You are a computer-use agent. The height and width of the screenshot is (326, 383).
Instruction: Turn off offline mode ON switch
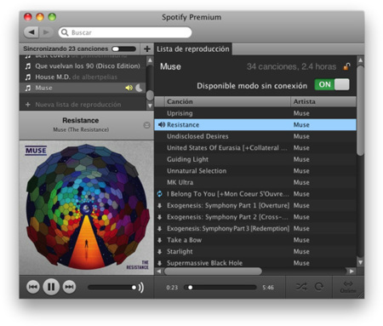click(332, 84)
